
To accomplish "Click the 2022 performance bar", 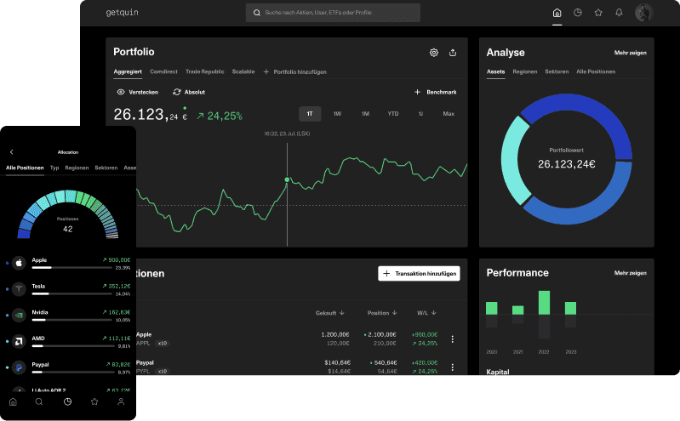I will [x=544, y=303].
